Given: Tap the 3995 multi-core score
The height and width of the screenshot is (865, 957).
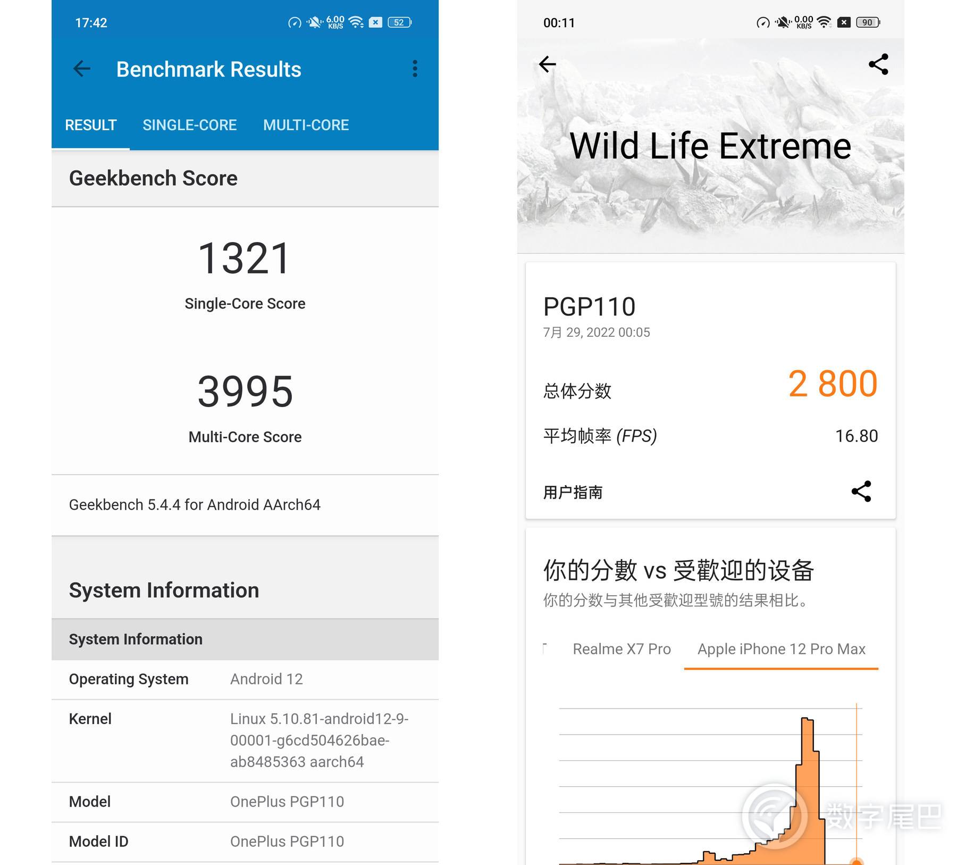Looking at the screenshot, I should (245, 391).
